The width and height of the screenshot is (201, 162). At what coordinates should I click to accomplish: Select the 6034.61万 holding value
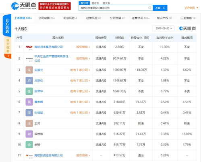120,58
